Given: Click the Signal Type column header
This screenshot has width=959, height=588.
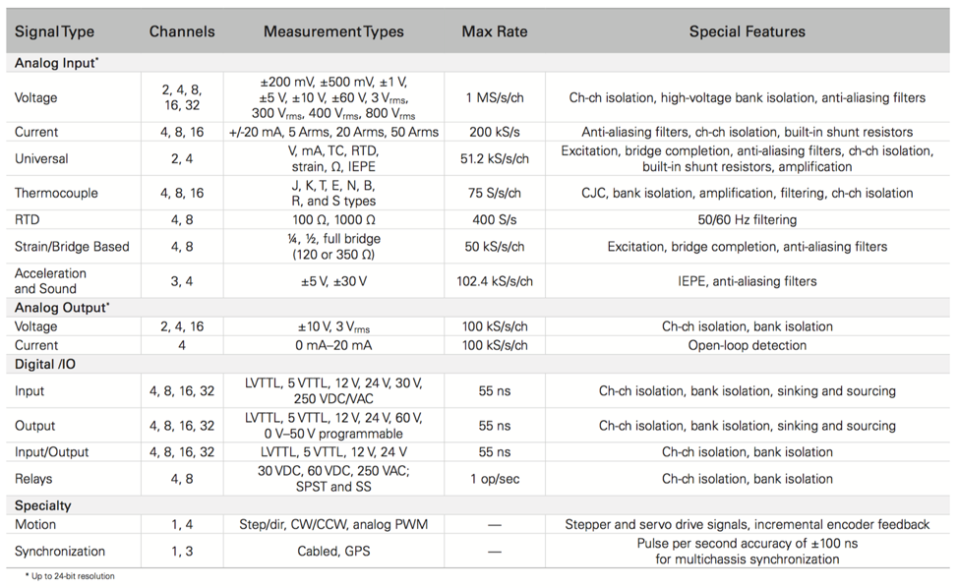Looking at the screenshot, I should click(x=55, y=31).
